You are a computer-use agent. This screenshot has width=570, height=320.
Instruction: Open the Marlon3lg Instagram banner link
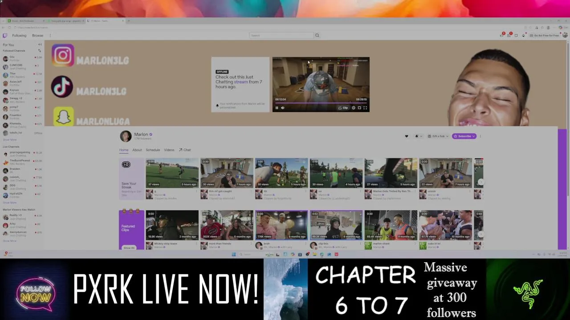point(90,56)
